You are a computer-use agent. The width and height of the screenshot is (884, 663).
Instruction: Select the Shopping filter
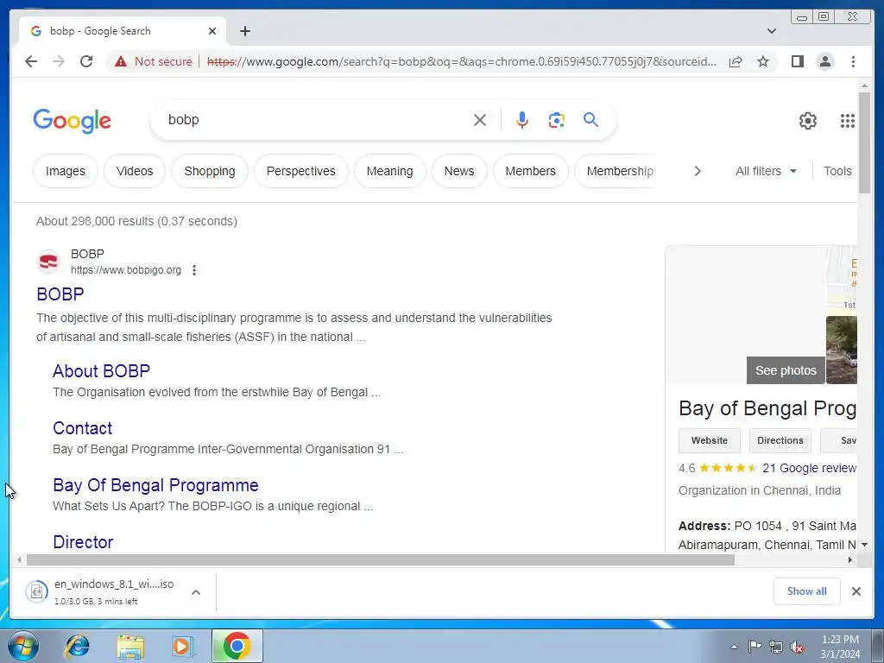(210, 171)
